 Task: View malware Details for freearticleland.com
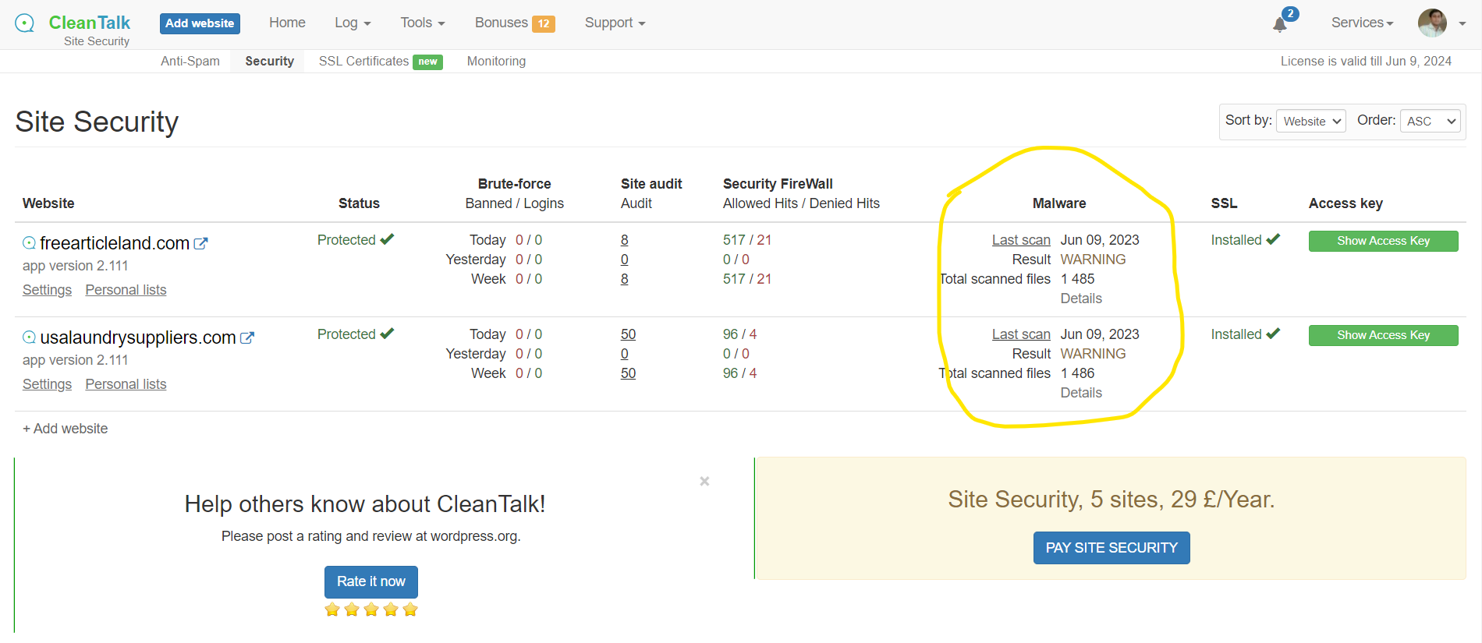pos(1081,299)
